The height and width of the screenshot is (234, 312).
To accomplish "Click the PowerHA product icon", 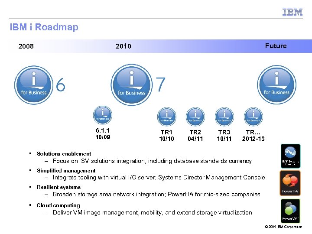I will pos(290,183).
